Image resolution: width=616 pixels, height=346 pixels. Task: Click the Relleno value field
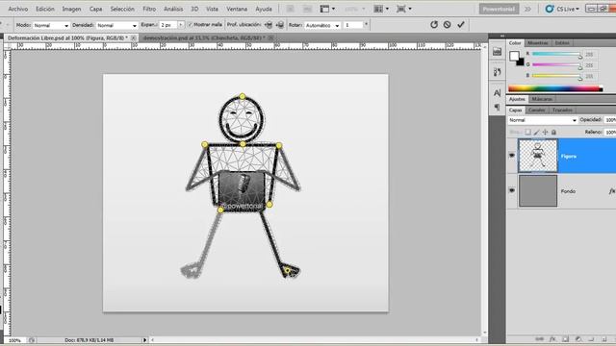pyautogui.click(x=610, y=133)
